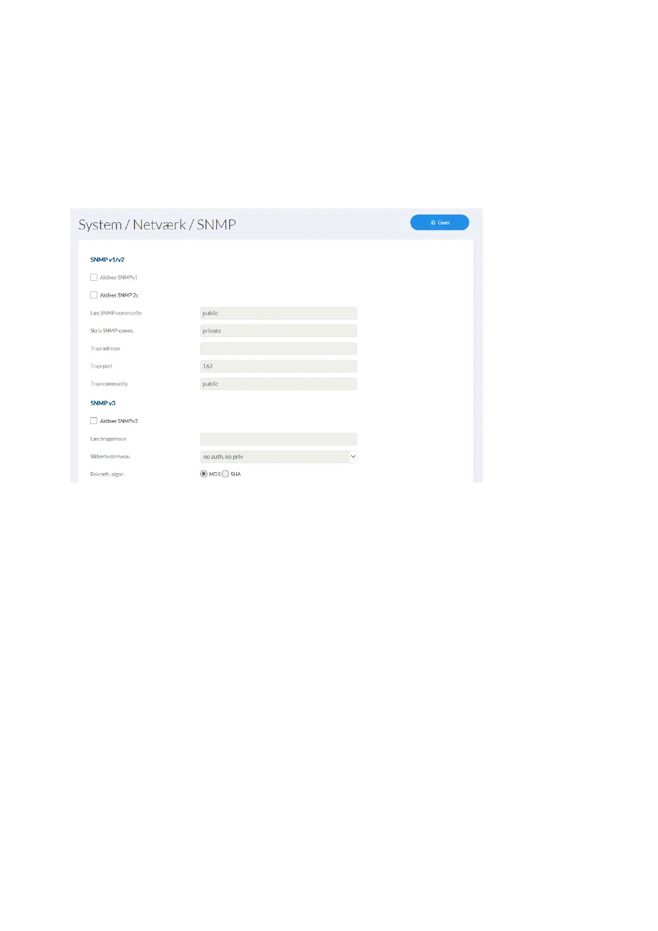This screenshot has height=931, width=658.
Task: Select the Trap-port field showing 162
Action: [278, 366]
